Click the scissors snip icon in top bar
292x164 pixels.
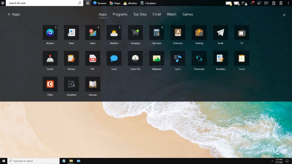coord(259,3)
